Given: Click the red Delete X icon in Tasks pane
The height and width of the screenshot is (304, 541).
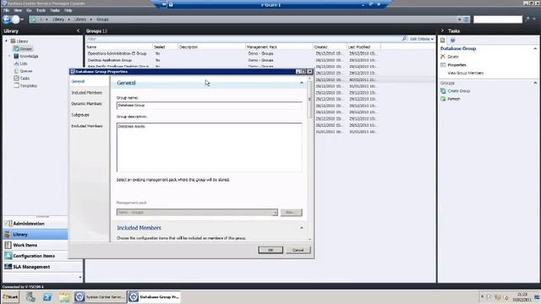Looking at the screenshot, I should [443, 57].
